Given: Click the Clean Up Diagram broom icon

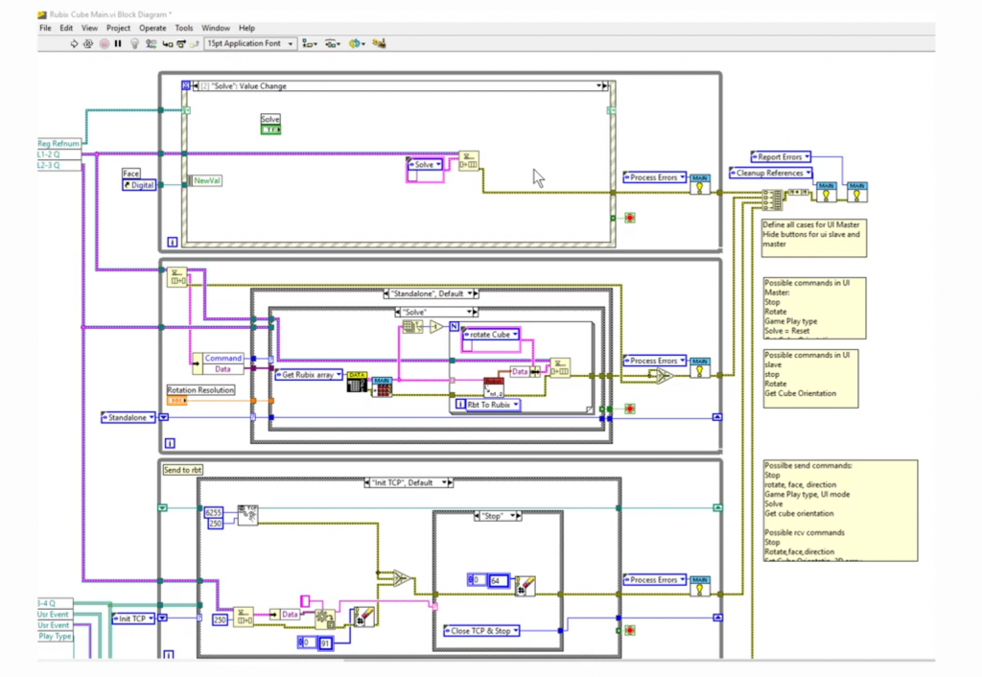Looking at the screenshot, I should point(379,44).
